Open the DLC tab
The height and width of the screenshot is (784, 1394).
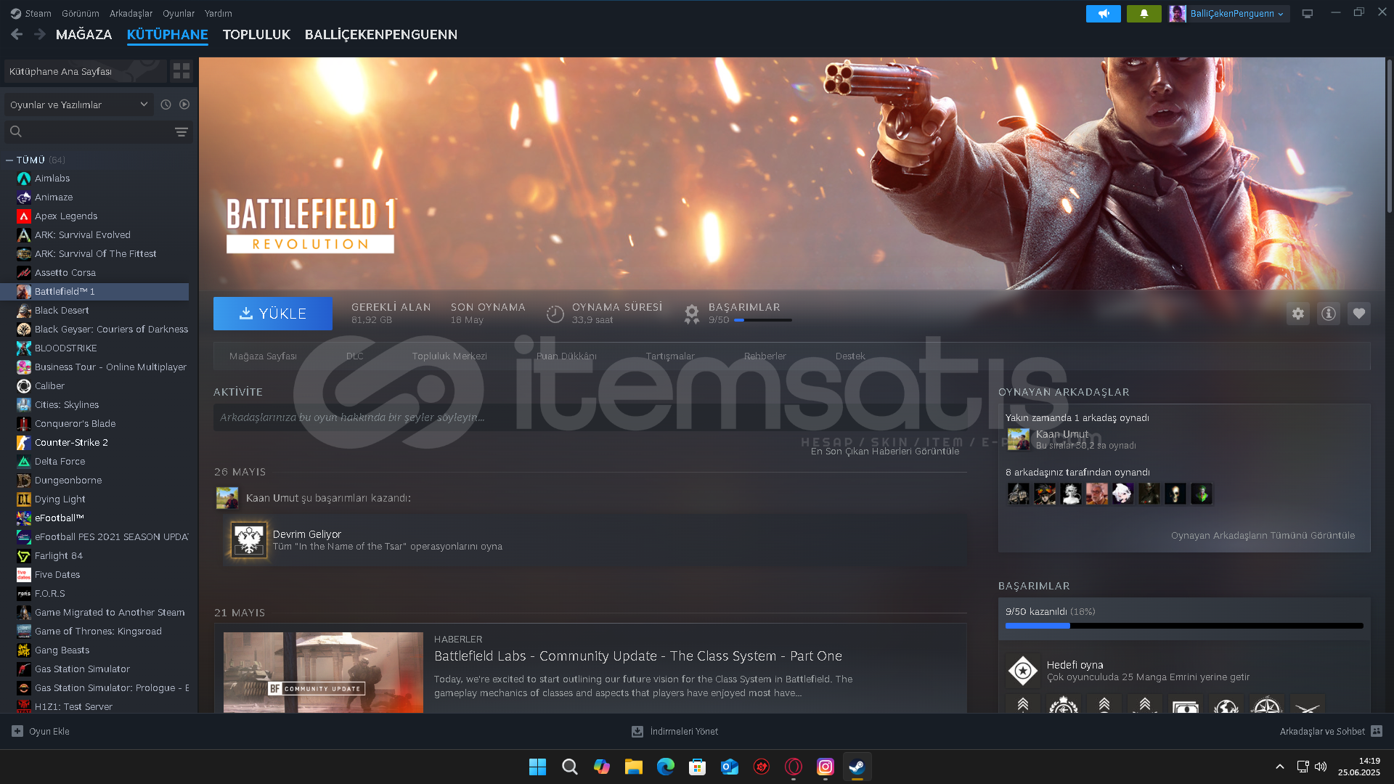(354, 356)
